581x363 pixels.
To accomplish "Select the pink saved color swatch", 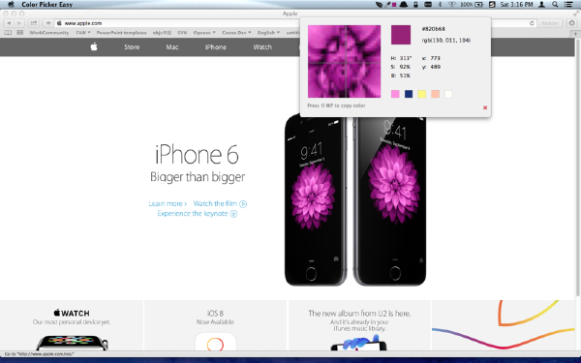I will [x=395, y=94].
